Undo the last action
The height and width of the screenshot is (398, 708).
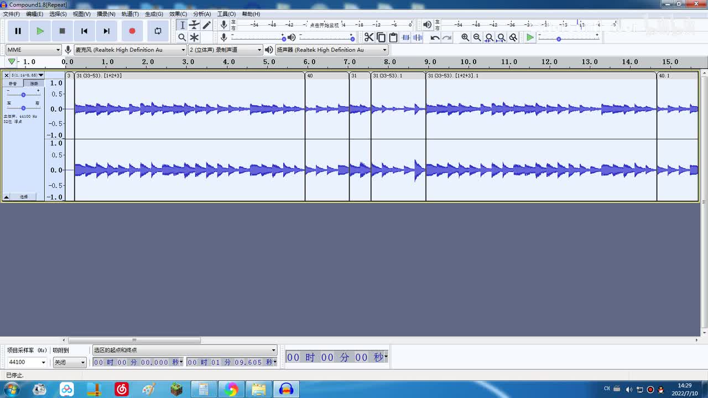click(435, 37)
